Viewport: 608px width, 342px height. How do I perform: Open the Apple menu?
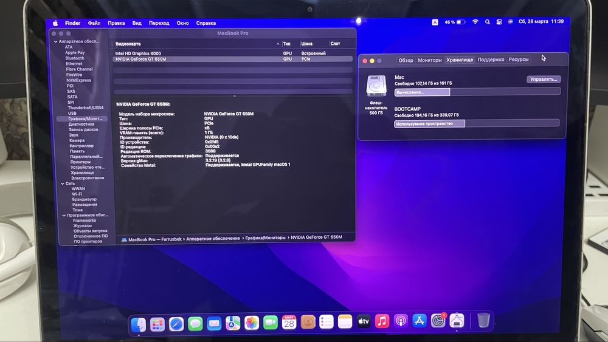pos(55,23)
